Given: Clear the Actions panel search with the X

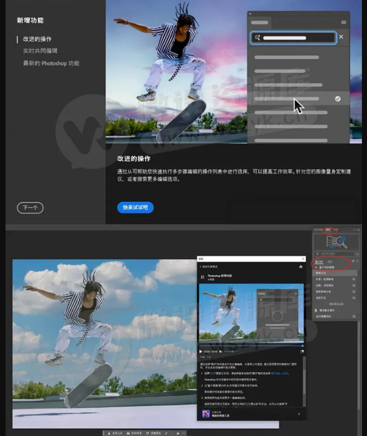Looking at the screenshot, I should coord(357,254).
